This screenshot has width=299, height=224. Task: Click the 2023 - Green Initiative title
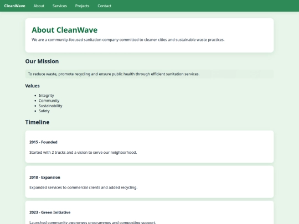[50, 212]
